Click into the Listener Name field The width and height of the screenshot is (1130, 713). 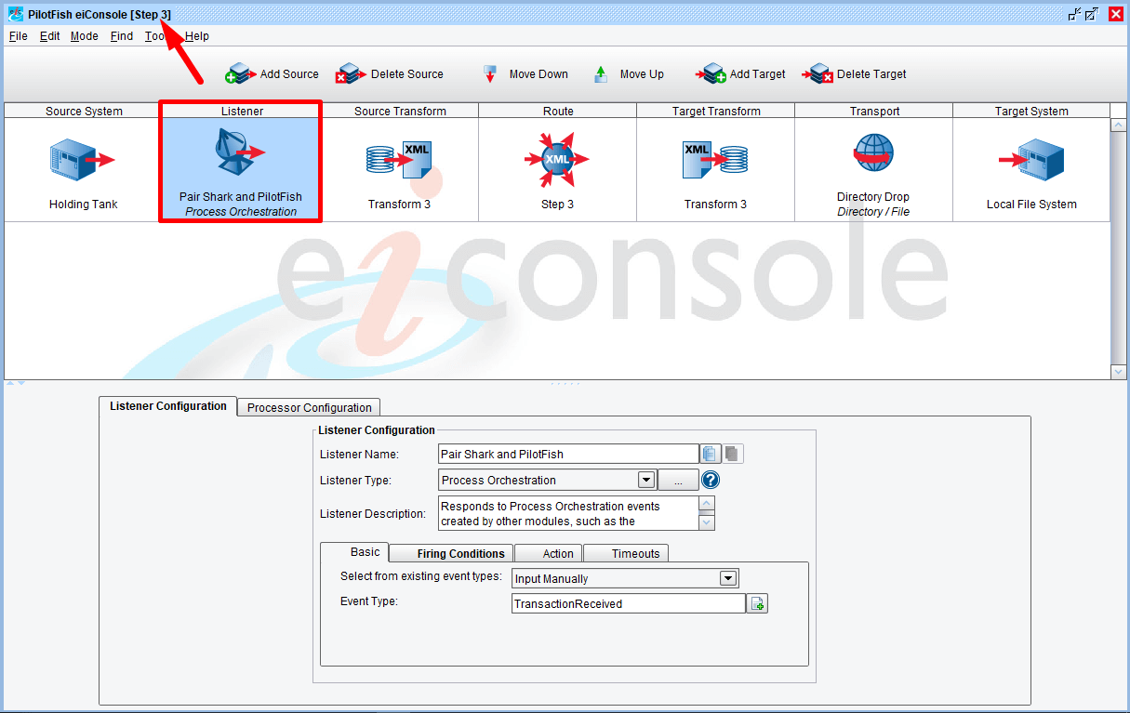click(x=568, y=454)
